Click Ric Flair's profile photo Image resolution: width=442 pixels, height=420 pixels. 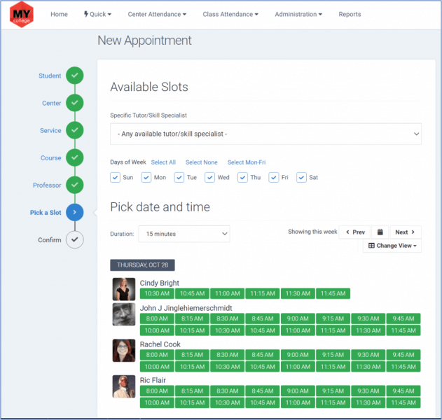pos(124,386)
